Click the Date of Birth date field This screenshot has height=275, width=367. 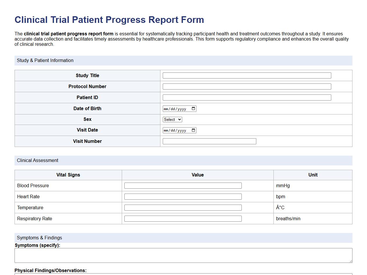tap(176, 109)
